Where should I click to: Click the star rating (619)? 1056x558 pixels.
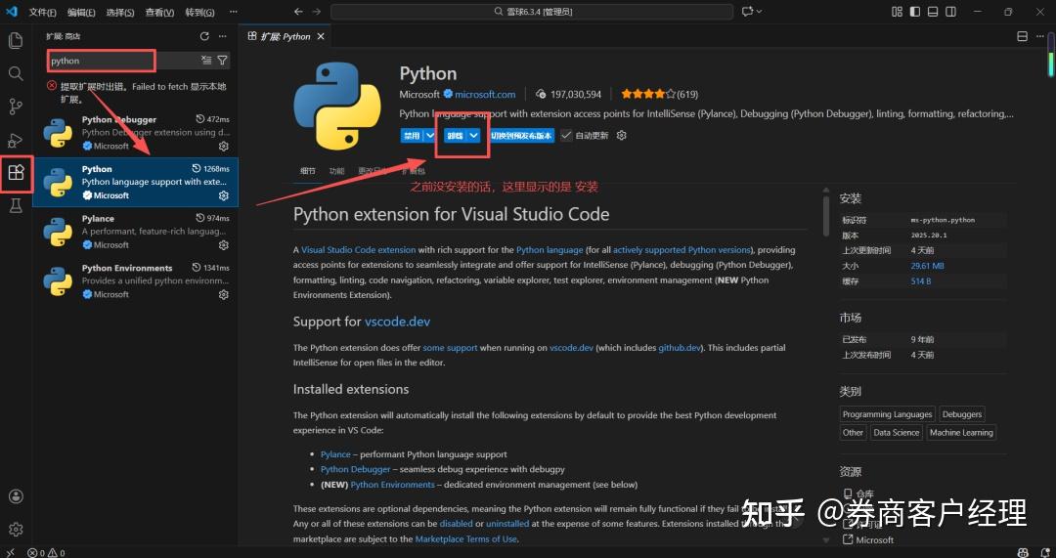(x=659, y=94)
